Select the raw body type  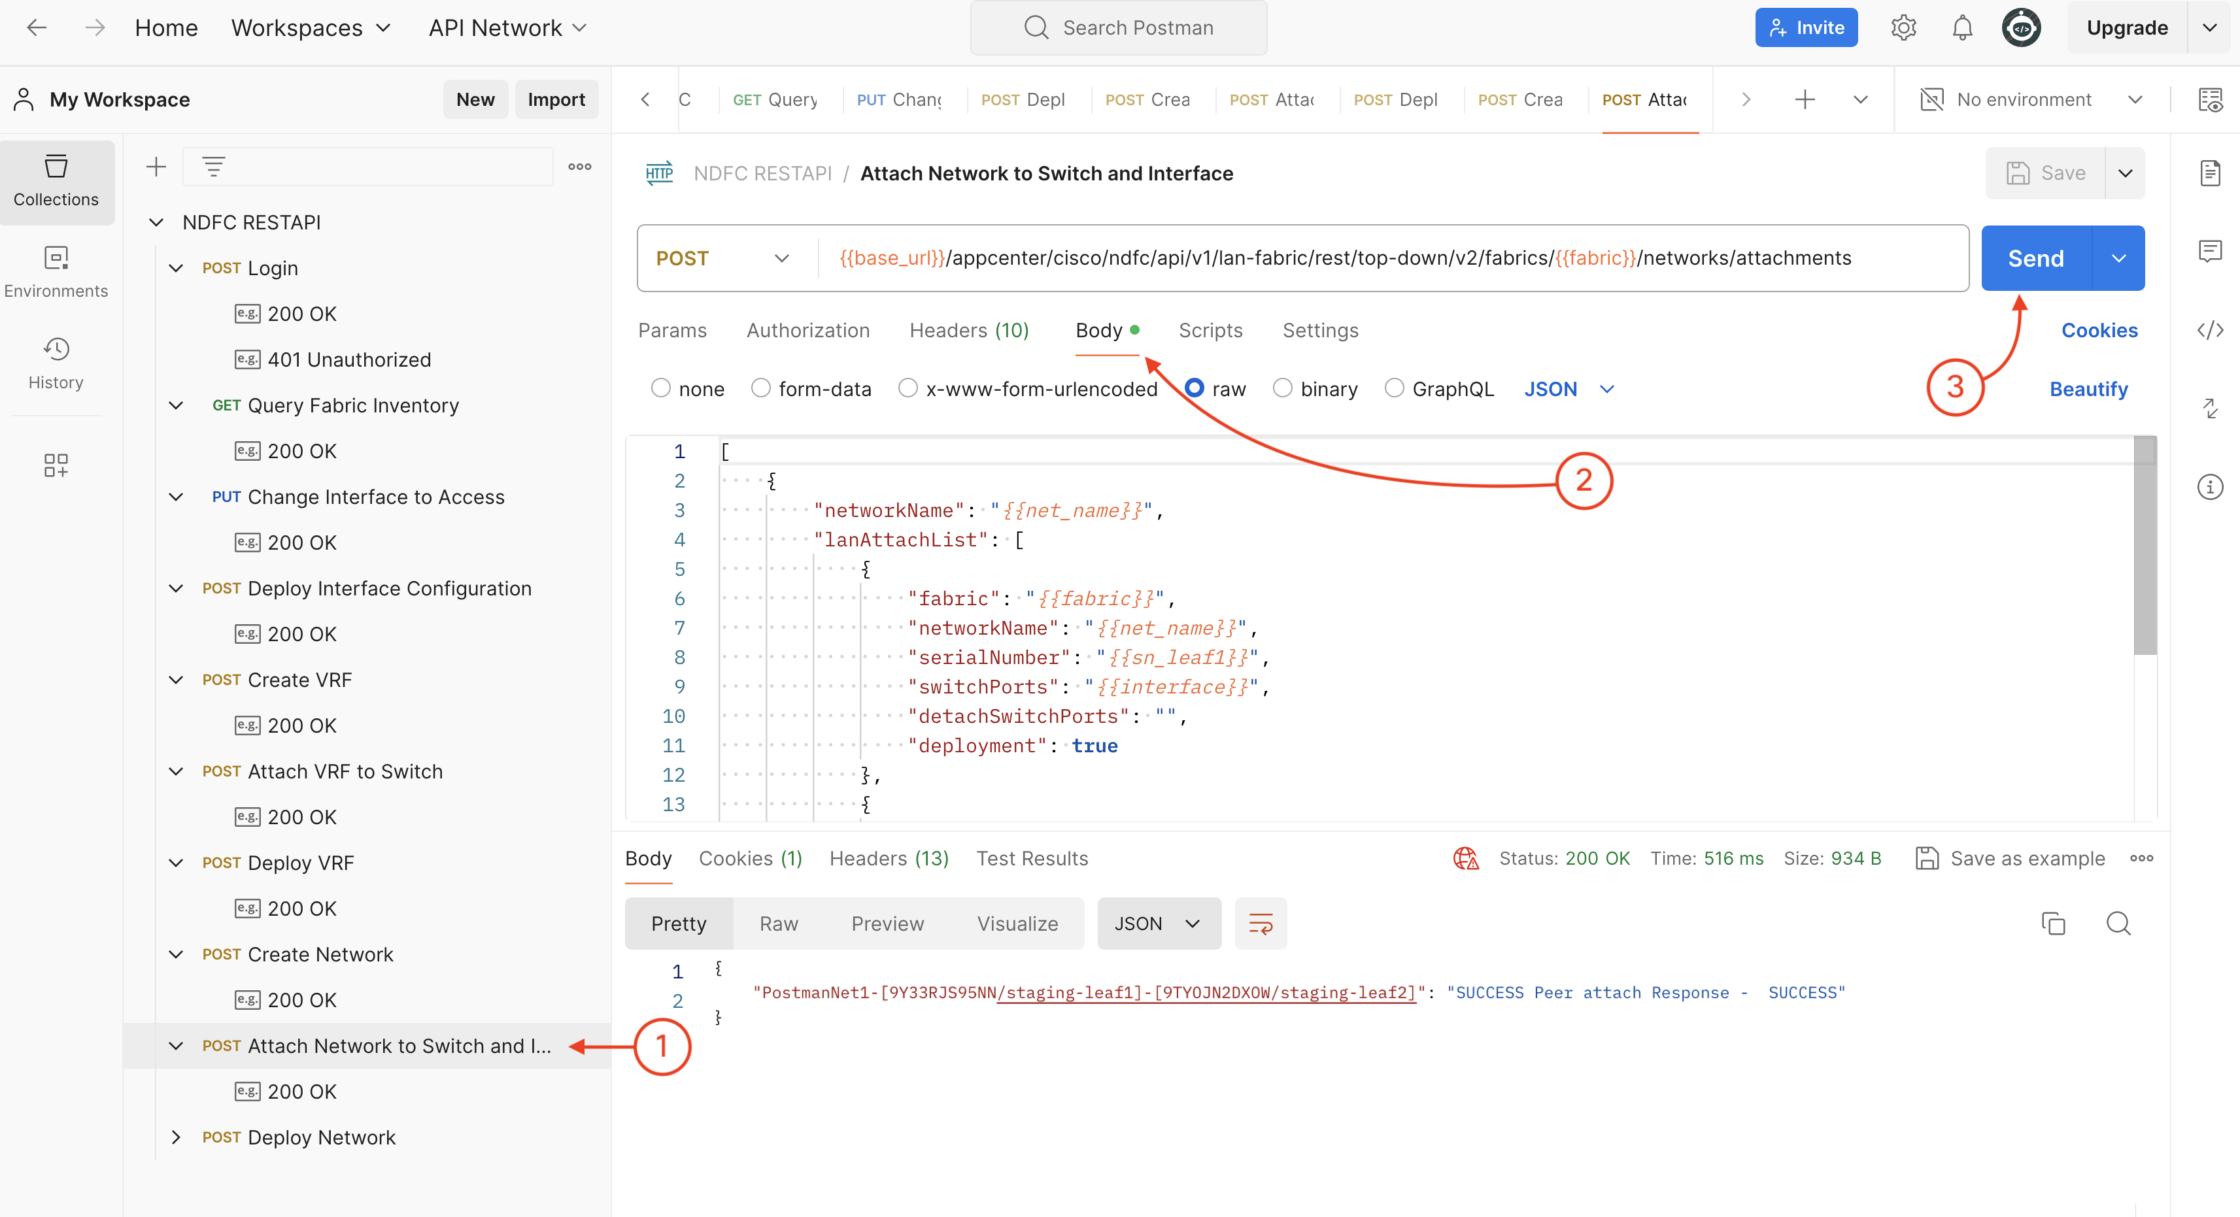tap(1194, 389)
